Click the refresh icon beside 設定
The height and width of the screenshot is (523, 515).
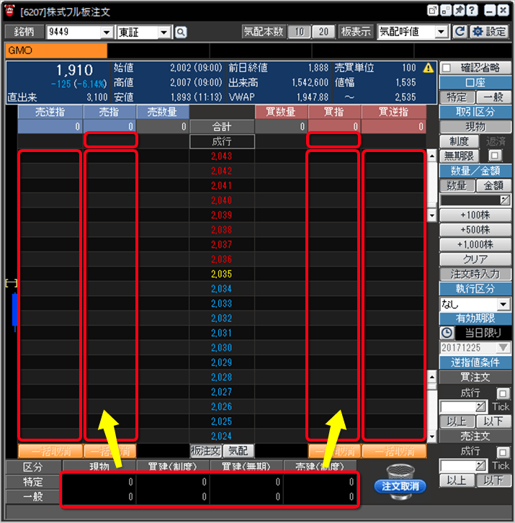(460, 32)
